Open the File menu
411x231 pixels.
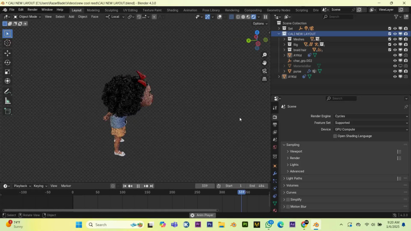point(12,10)
